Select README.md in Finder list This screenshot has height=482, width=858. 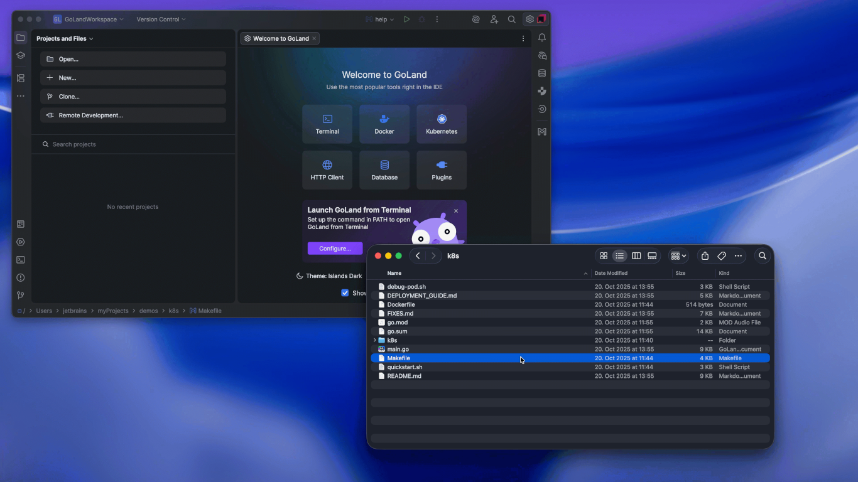[570, 376]
